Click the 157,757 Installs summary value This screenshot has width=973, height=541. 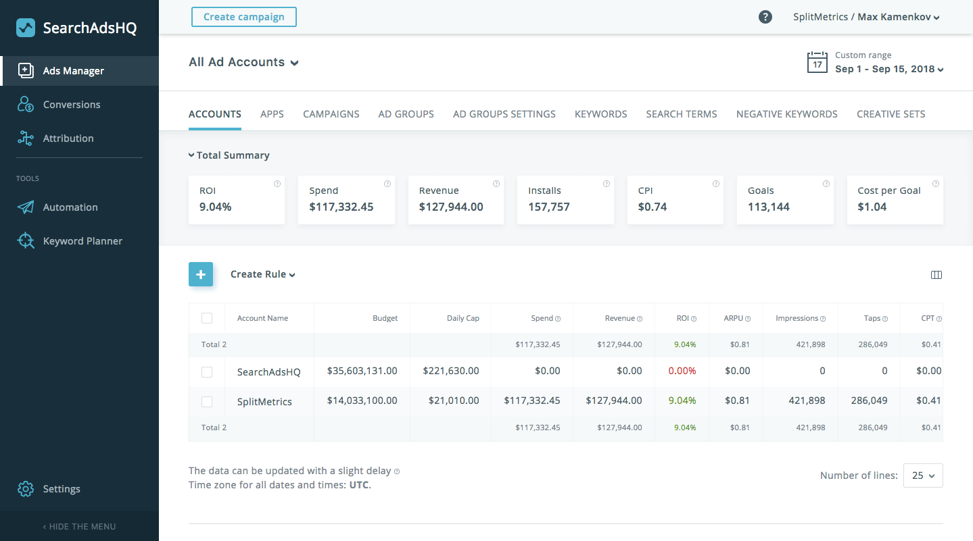coord(549,207)
